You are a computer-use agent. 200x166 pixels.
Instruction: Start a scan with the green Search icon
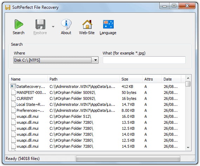tap(19, 24)
